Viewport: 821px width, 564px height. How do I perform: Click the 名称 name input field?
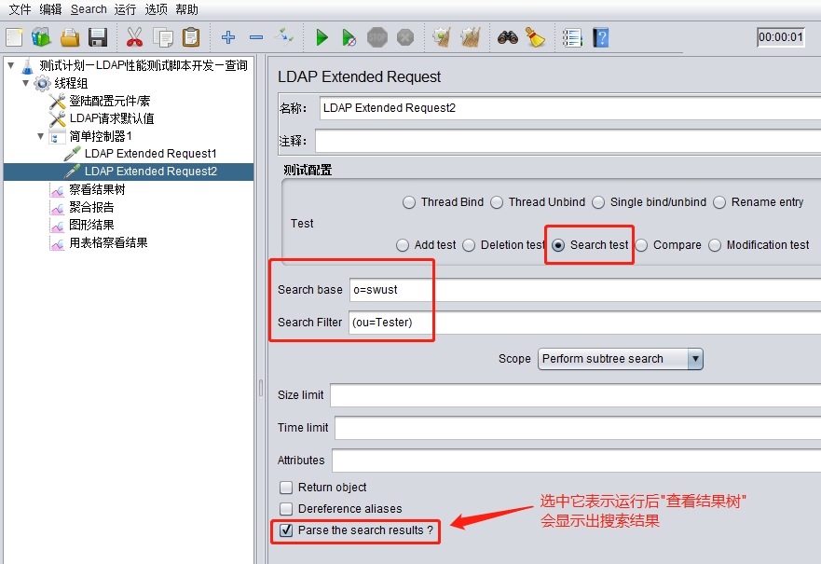coord(569,108)
